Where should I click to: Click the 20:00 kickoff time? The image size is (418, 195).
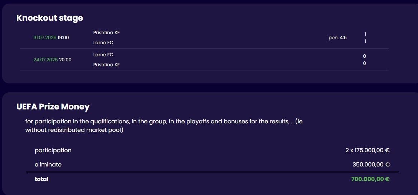point(65,60)
